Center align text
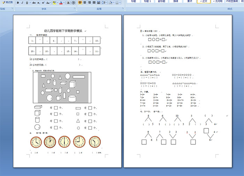 tap(85, 2)
